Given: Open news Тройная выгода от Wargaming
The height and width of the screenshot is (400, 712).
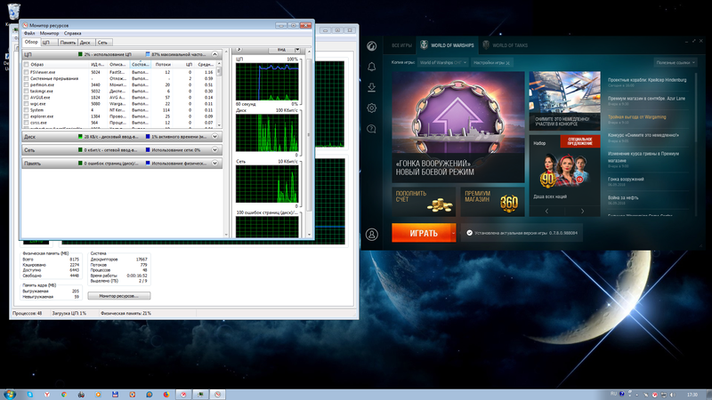Looking at the screenshot, I should pyautogui.click(x=636, y=117).
